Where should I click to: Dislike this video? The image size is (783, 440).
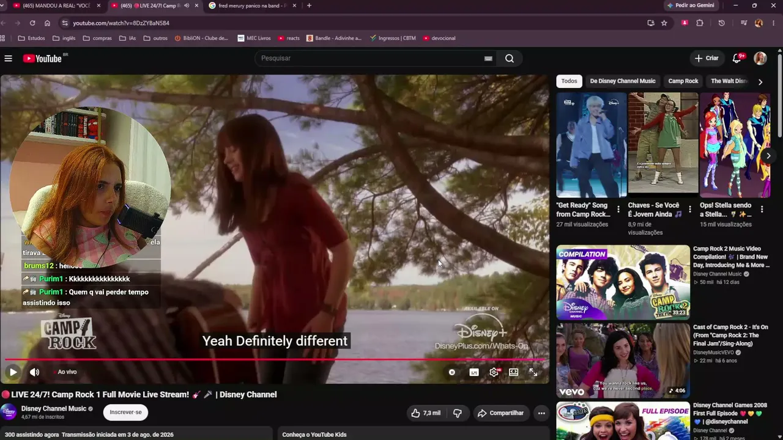point(457,413)
